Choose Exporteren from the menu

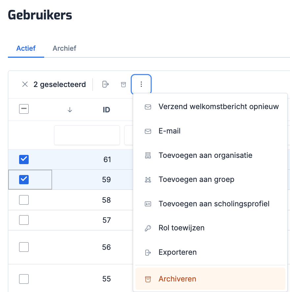tap(178, 252)
